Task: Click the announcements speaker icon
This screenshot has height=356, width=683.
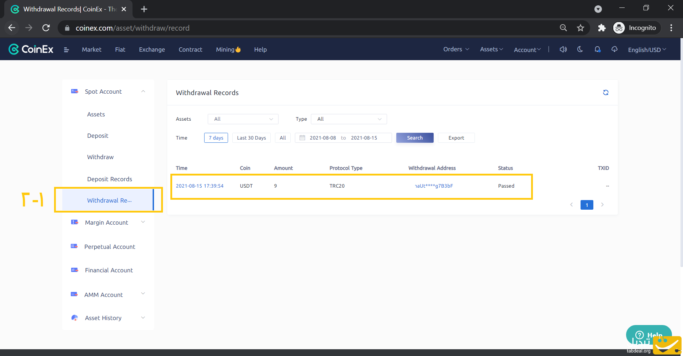Action: [563, 49]
